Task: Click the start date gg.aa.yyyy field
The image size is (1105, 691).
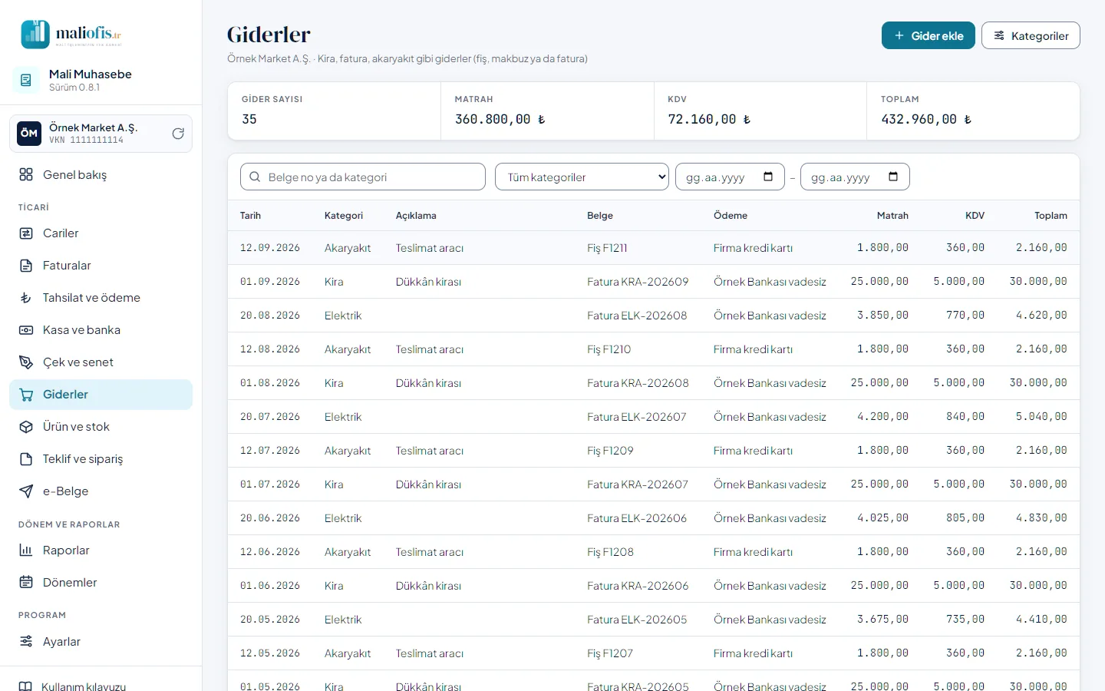Action: pyautogui.click(x=730, y=177)
